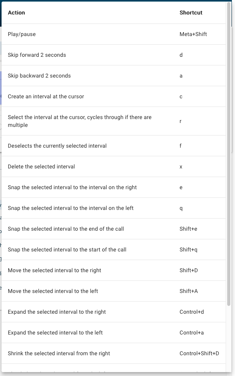Click the Meta+Shift shortcut cell
The image size is (235, 376).
pyautogui.click(x=193, y=34)
